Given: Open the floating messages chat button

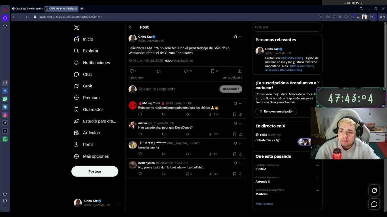Looking at the screenshot, I should pyautogui.click(x=374, y=204).
